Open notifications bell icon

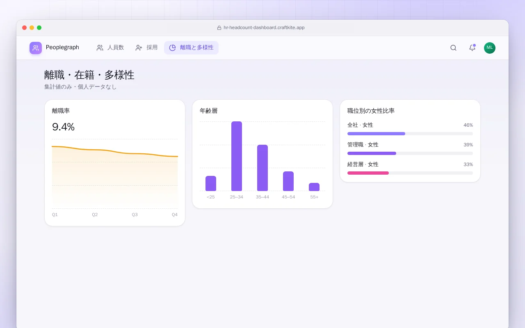472,48
